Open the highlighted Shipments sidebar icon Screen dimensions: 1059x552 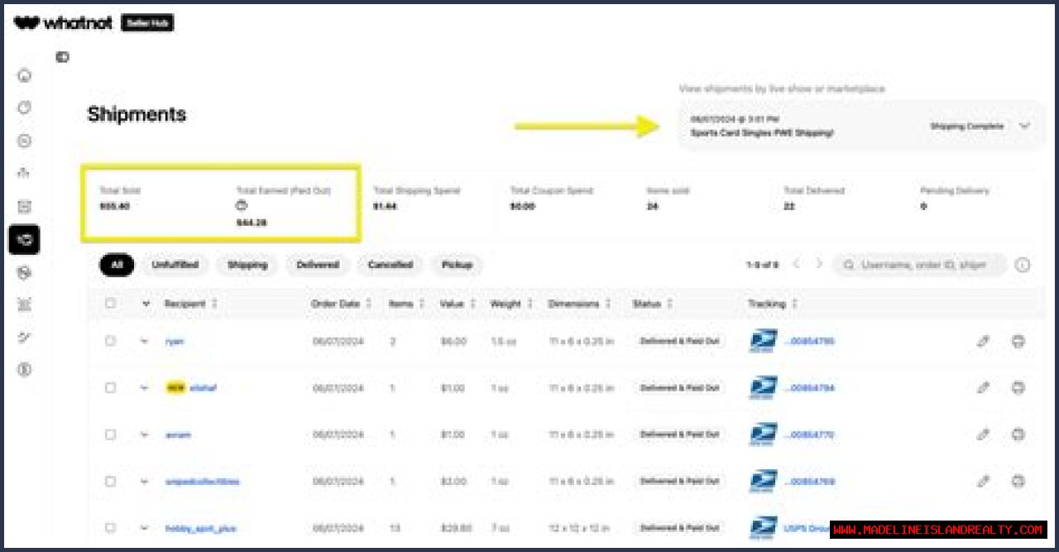point(24,239)
